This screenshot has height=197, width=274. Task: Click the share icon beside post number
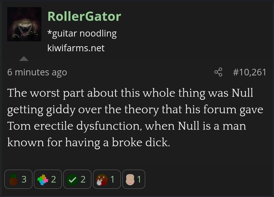(218, 72)
